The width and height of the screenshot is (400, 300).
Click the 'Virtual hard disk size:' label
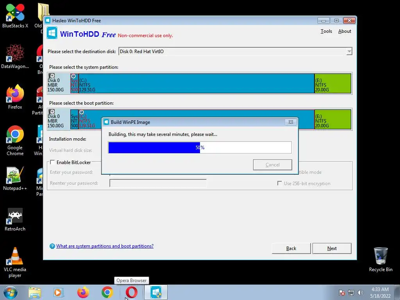tap(71, 150)
